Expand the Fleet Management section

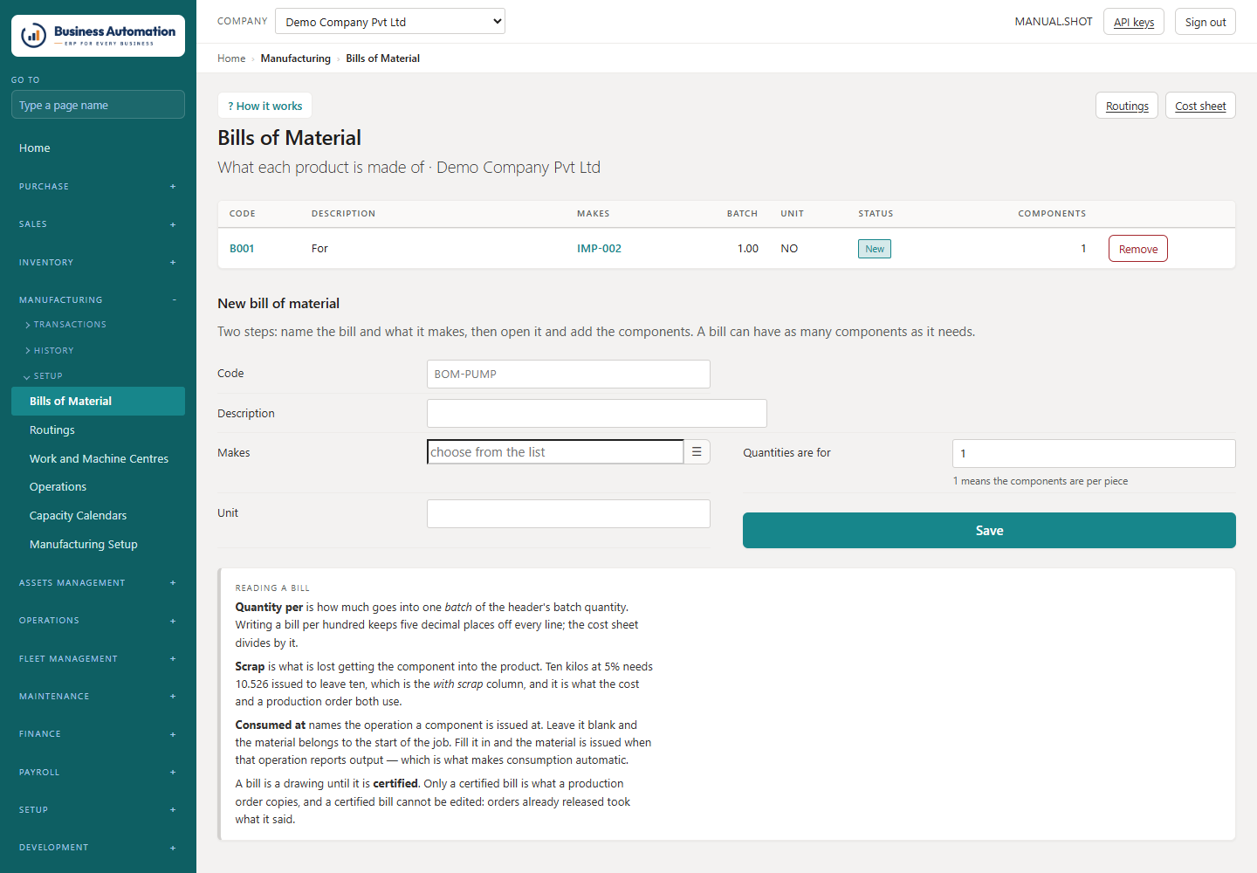[x=98, y=659]
